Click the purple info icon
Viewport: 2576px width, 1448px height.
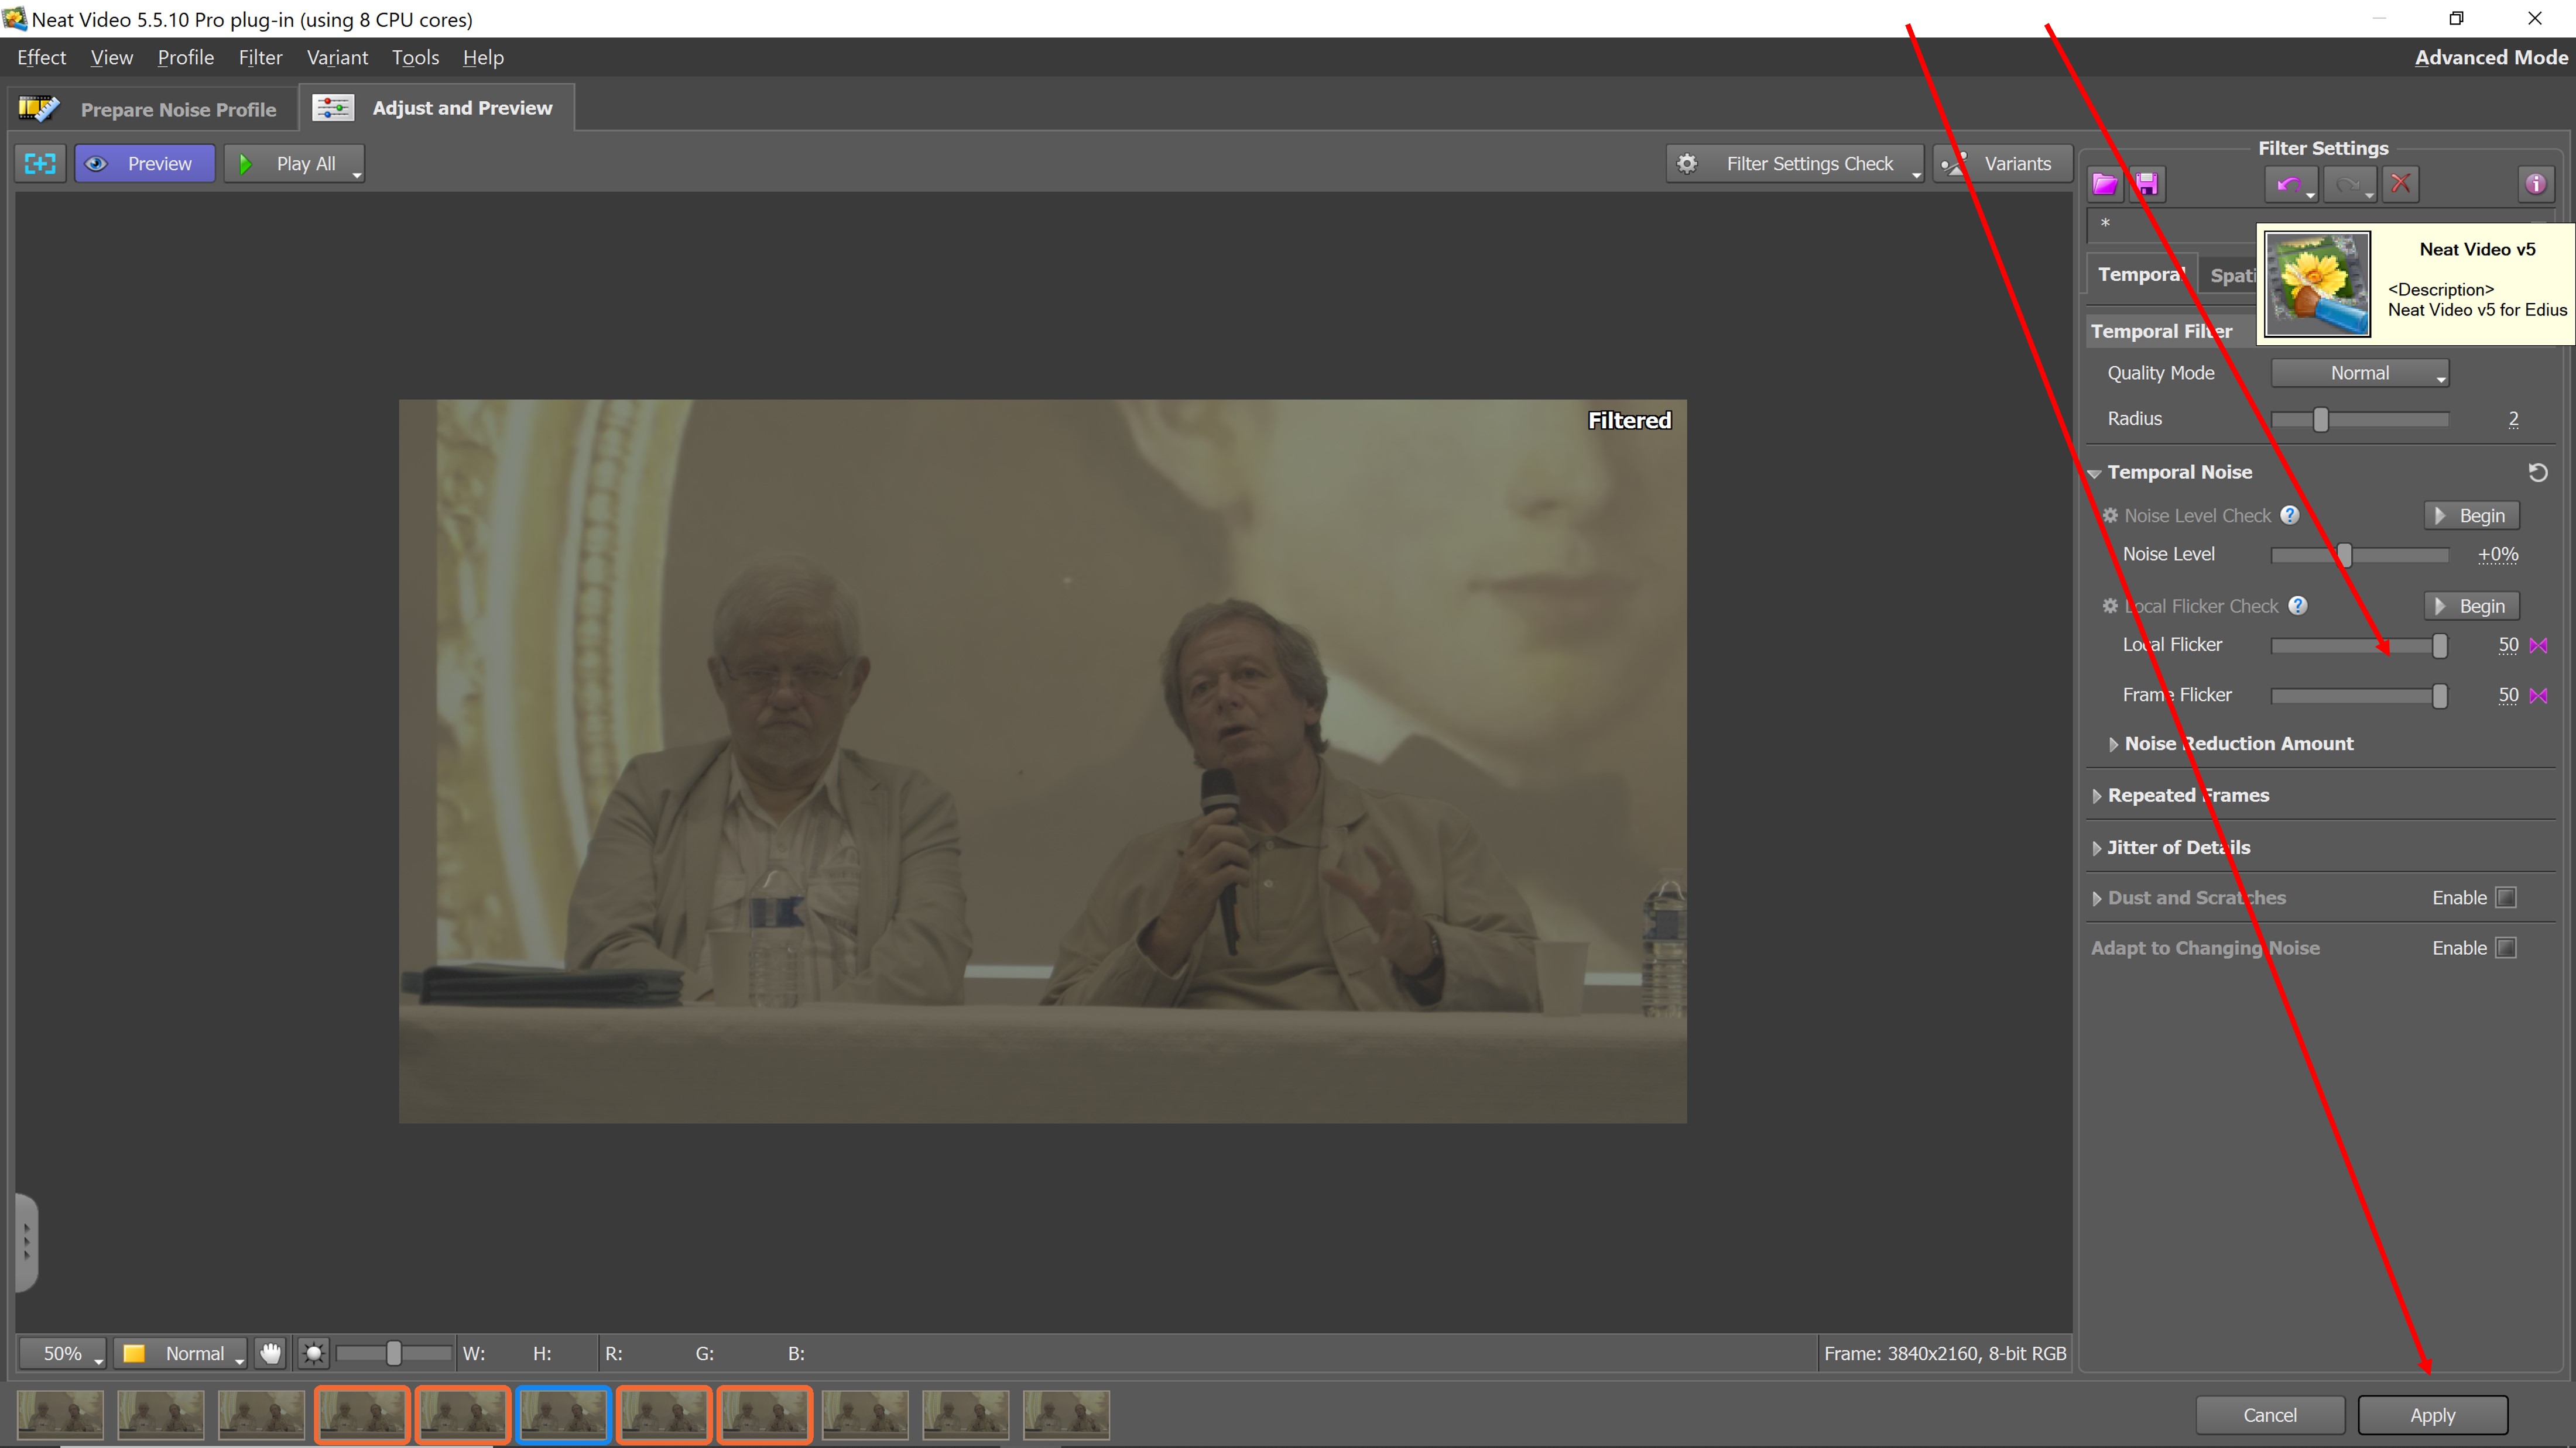coord(2535,184)
